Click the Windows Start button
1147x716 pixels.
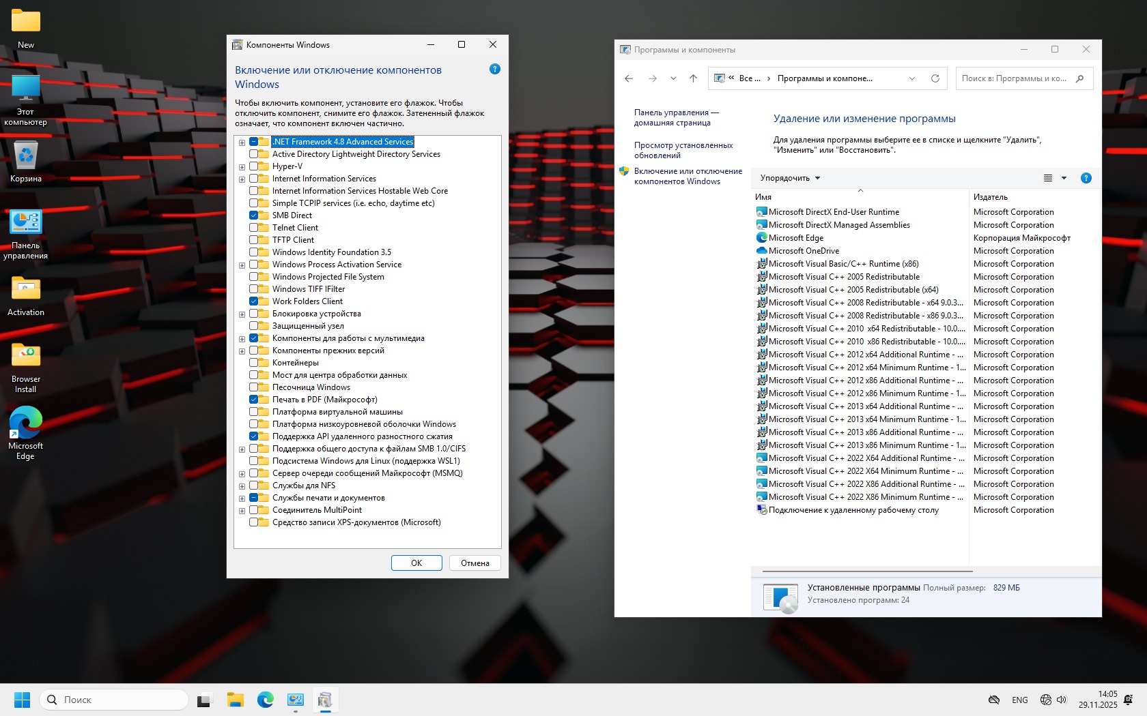(22, 700)
